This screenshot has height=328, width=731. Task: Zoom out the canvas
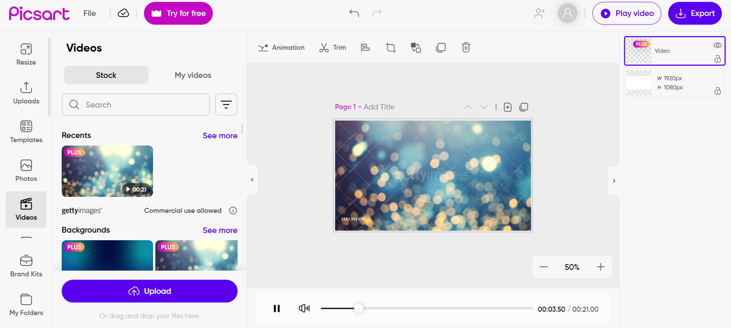[544, 267]
